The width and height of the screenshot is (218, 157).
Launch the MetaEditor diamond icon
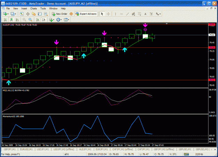(x=71, y=14)
